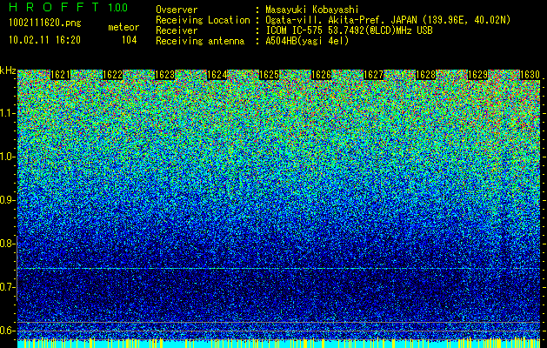Viewport: 547px width, 348px height.
Task: Select the 1625 time marker
Action: 269,75
